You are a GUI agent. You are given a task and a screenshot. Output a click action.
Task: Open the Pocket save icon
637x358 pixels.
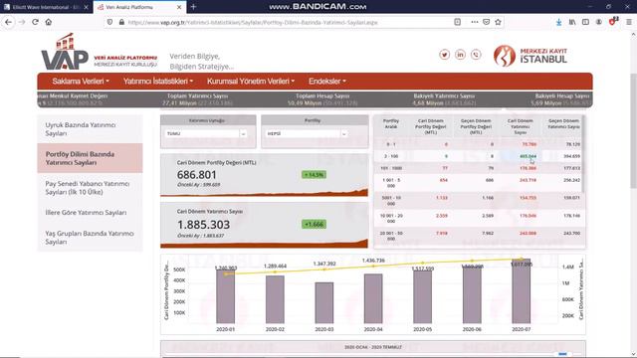[487, 22]
